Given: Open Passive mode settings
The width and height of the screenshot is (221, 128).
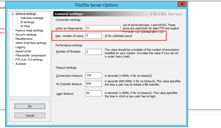Looking at the screenshot, I should coord(29,30).
